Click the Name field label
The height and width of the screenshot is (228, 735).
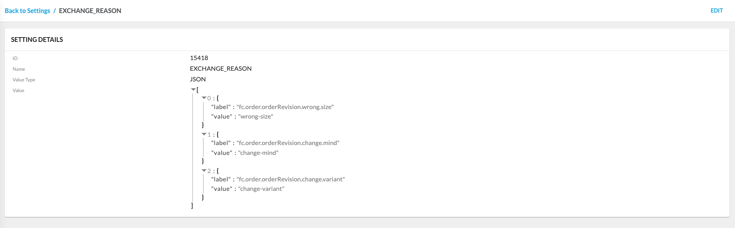[19, 69]
